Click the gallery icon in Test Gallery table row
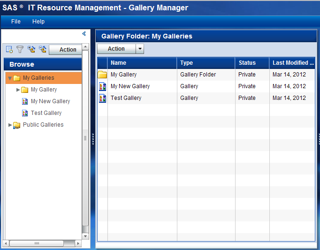Viewport: 320px width, 250px height. tap(102, 98)
